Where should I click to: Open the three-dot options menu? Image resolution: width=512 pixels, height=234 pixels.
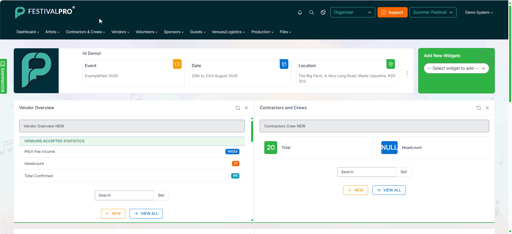click(x=407, y=73)
